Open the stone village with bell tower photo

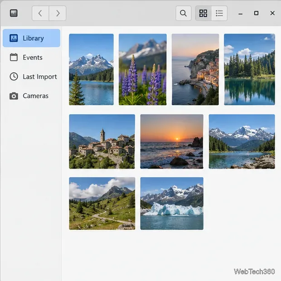point(102,141)
